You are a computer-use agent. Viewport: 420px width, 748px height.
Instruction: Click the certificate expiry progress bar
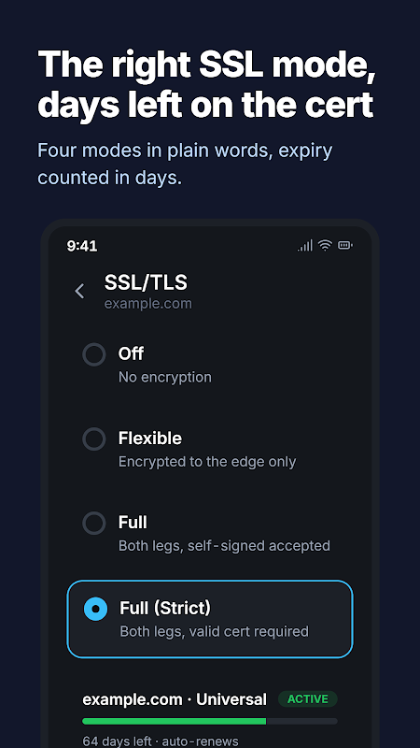tap(210, 721)
